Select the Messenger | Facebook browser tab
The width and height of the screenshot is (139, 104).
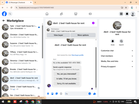tap(19, 2)
